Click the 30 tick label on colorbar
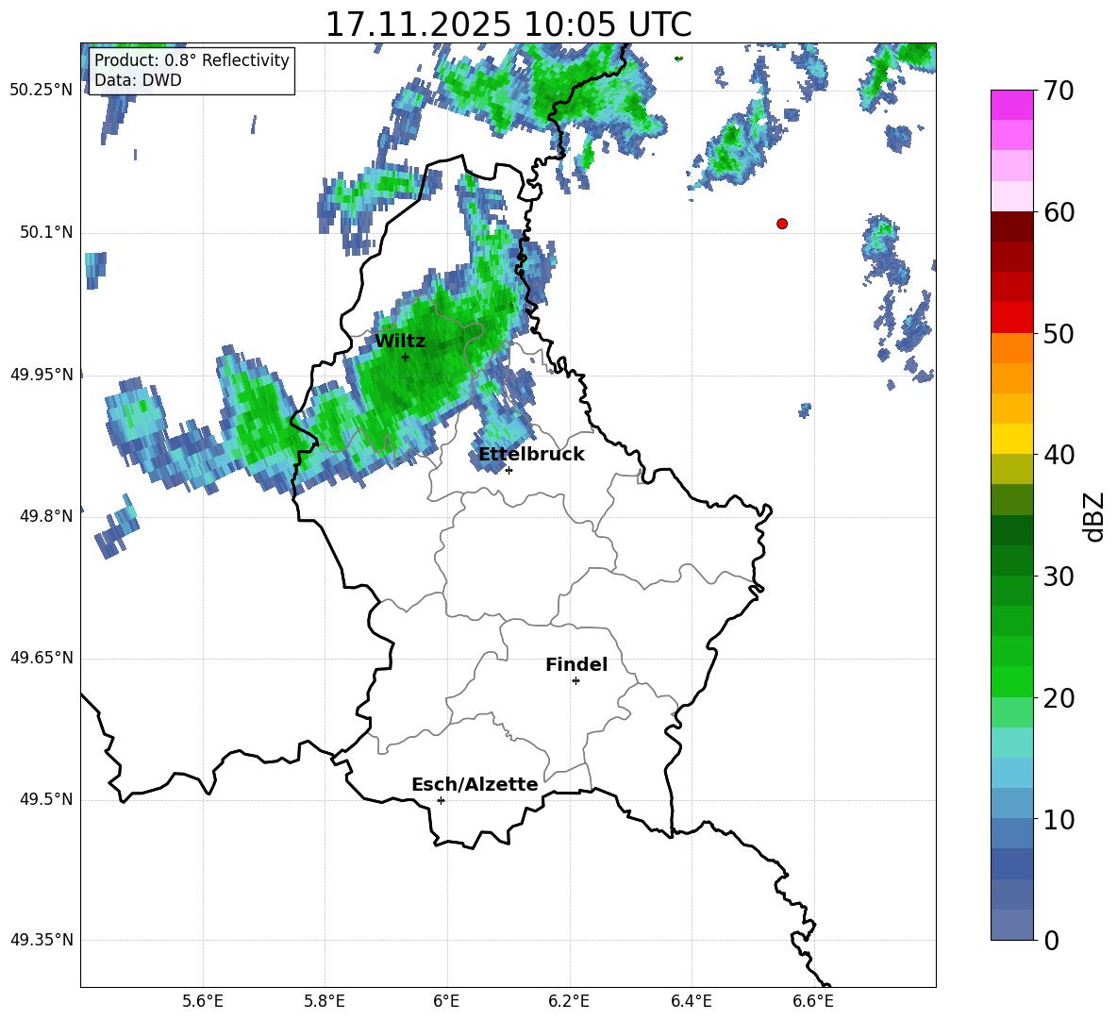The image size is (1117, 1020). click(1059, 577)
